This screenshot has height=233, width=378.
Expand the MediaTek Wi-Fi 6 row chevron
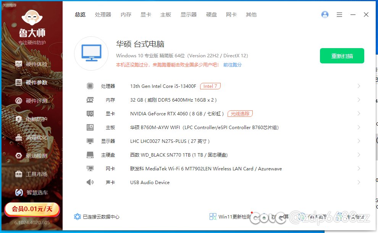point(359,168)
